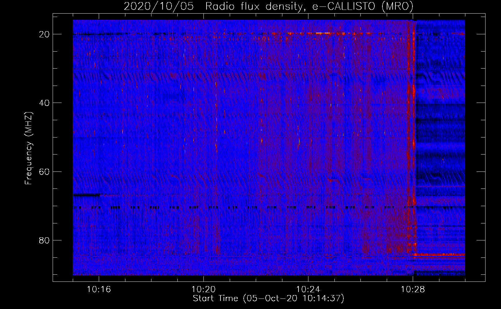Viewport: 501px width, 309px height.
Task: Click the '10:28' time tick label
Action: 413,289
